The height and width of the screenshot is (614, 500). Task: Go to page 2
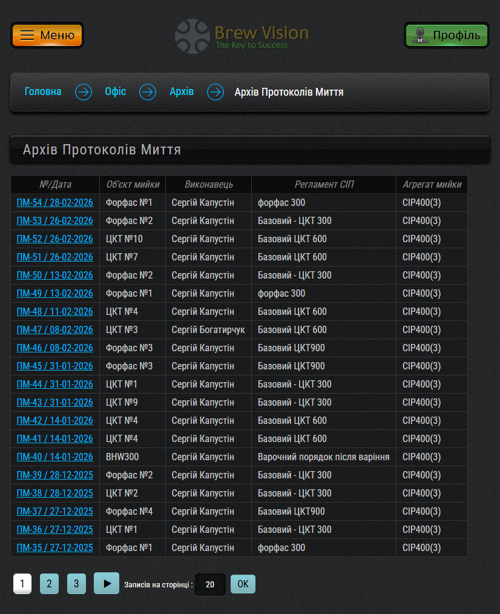pyautogui.click(x=49, y=584)
